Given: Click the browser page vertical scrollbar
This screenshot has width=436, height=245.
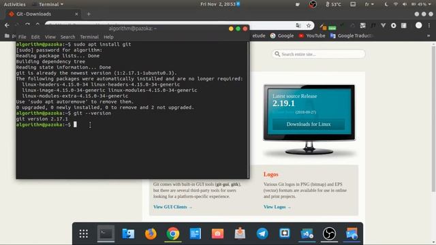Looking at the screenshot, I should (433, 120).
